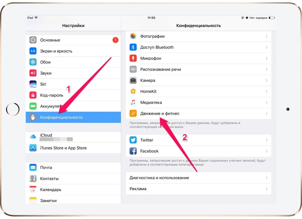
Task: Tap the HomeKit house icon
Action: (x=133, y=91)
